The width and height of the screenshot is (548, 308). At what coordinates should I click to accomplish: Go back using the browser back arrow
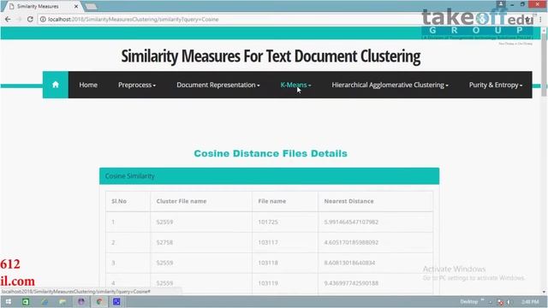click(8, 19)
